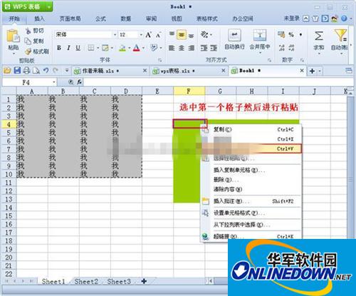The width and height of the screenshot is (356, 296).
Task: Click the vertical scrollbar on right
Action: (x=350, y=166)
